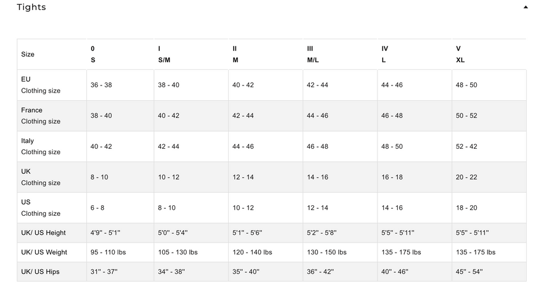Screen dimensions: 535x306
Task: Select the 95 - 110 lbs weight cell
Action: 108,252
